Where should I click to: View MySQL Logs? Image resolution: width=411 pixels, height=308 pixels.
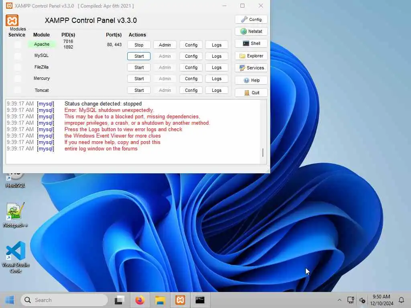(x=216, y=56)
